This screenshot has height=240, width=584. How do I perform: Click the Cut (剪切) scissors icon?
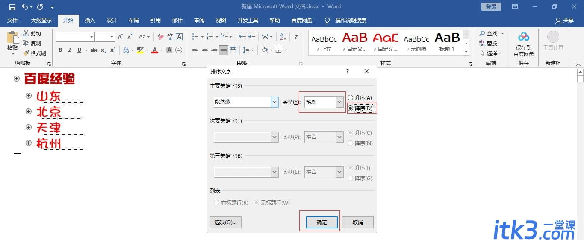tap(26, 33)
